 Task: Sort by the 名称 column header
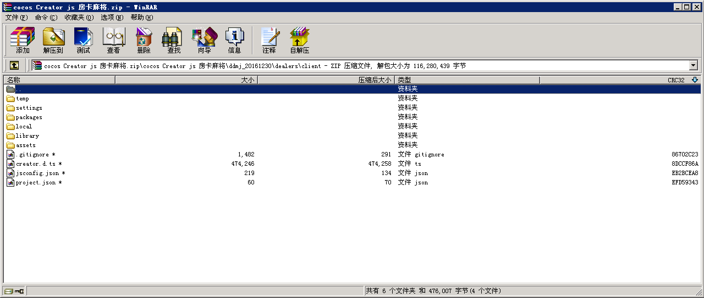pos(59,80)
